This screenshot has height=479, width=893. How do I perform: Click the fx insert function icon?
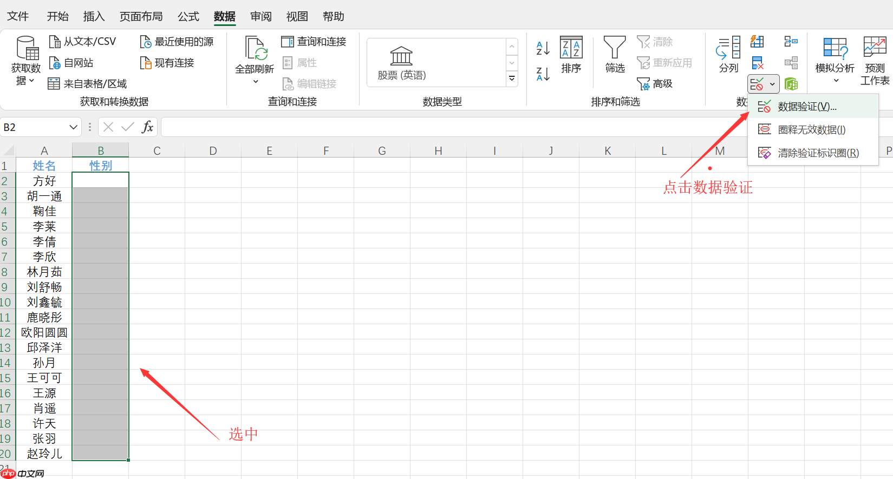pos(147,127)
